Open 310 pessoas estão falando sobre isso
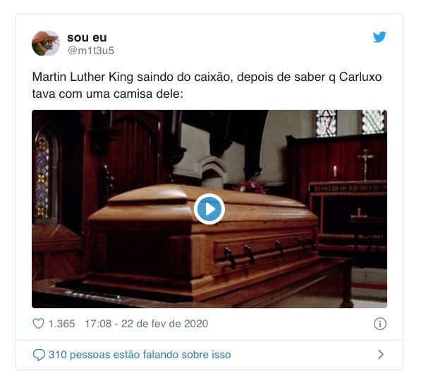 [140, 355]
